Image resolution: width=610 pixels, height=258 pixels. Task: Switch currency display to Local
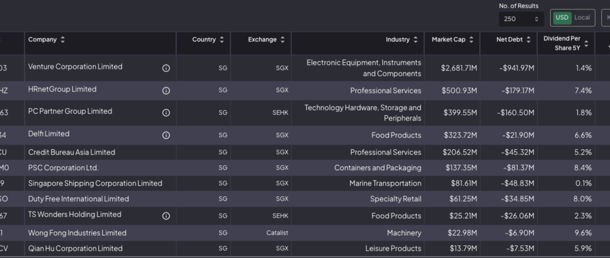coord(582,18)
